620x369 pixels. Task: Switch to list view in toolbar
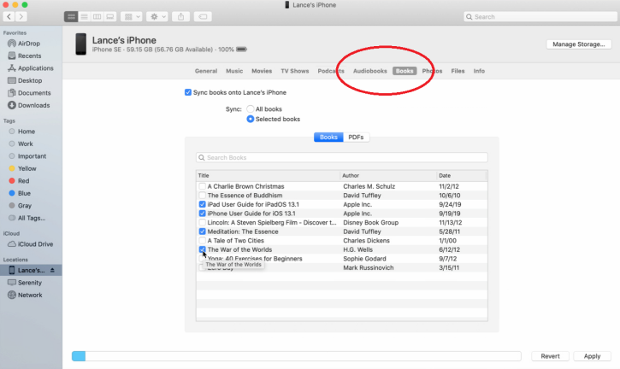84,16
